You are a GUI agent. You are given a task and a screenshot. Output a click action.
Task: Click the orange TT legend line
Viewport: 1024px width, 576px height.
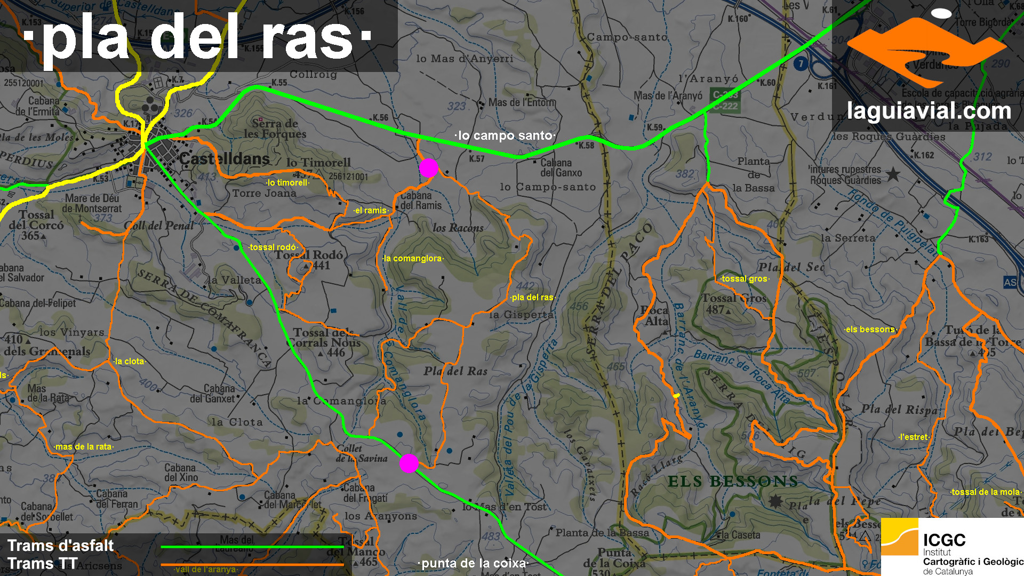tap(252, 564)
